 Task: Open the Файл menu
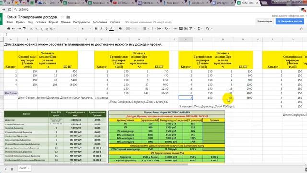[x=10, y=22]
